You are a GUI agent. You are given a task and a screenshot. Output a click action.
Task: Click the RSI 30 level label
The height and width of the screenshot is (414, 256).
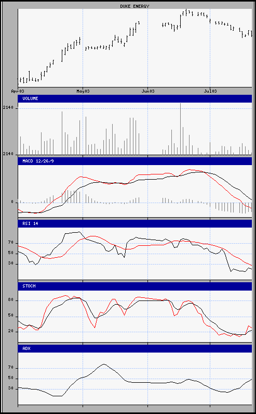(10, 264)
